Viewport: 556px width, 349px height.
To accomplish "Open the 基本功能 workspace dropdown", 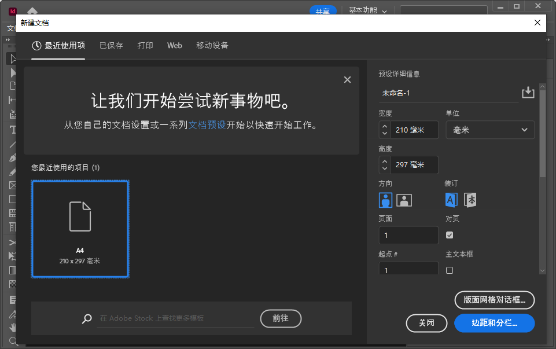I will point(368,10).
